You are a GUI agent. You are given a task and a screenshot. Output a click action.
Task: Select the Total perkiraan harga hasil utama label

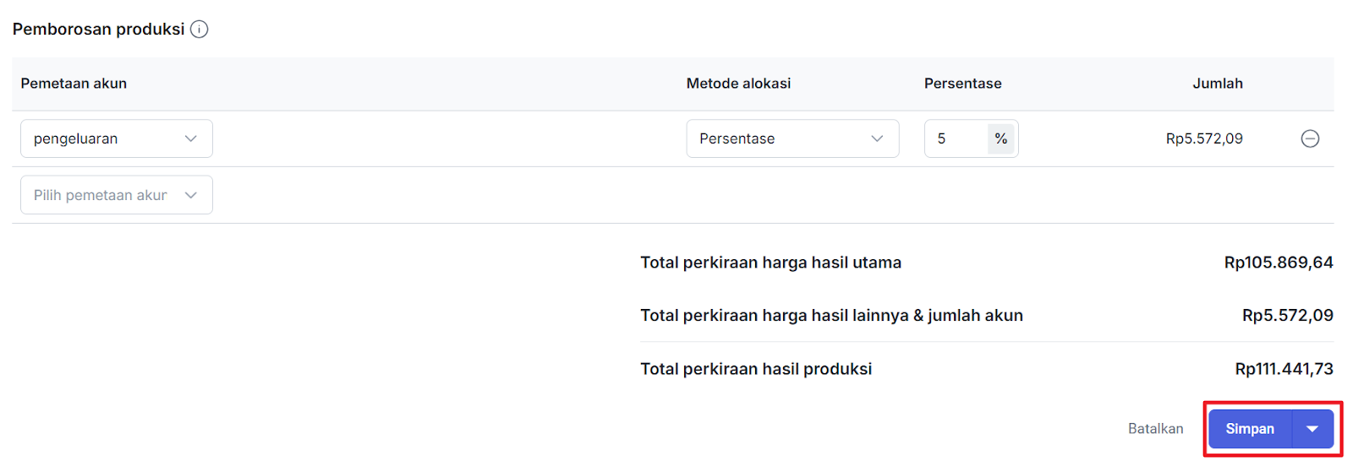tap(770, 263)
